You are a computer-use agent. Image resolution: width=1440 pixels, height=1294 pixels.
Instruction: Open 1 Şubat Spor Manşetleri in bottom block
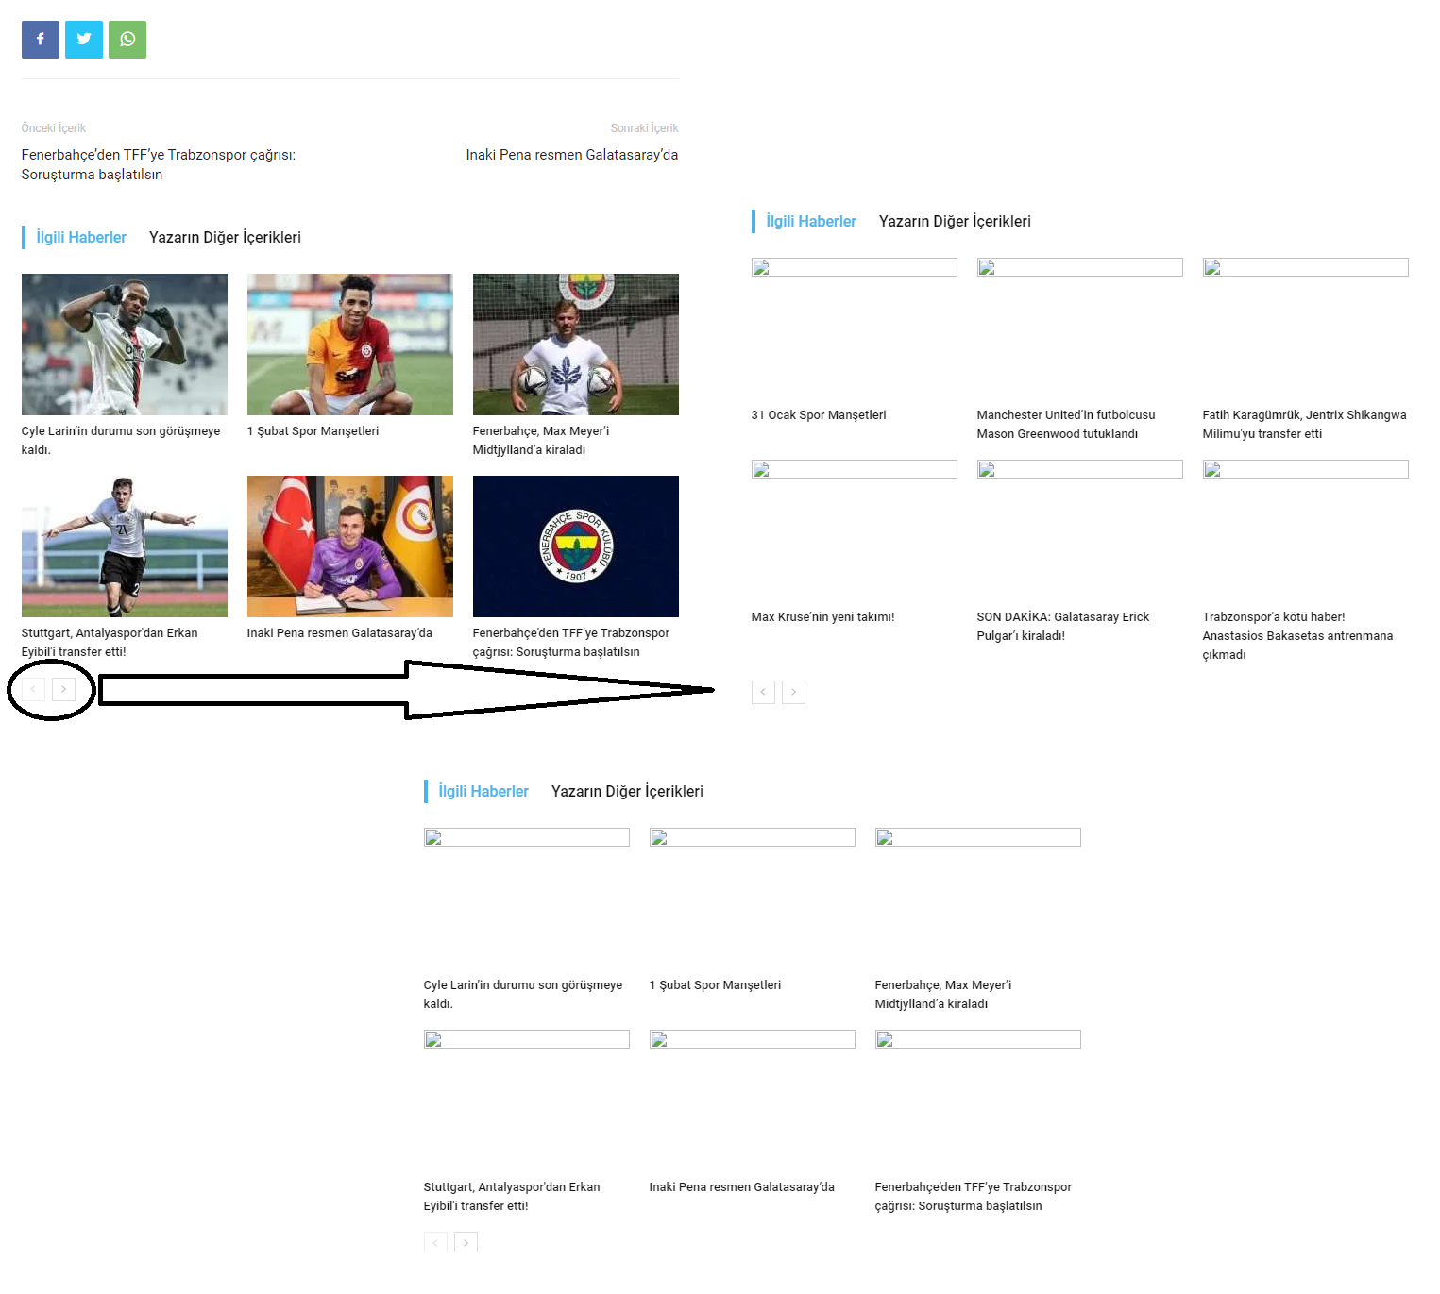tap(715, 985)
